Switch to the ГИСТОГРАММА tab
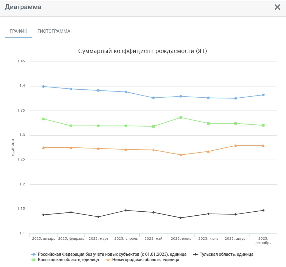286x267 pixels. point(54,31)
